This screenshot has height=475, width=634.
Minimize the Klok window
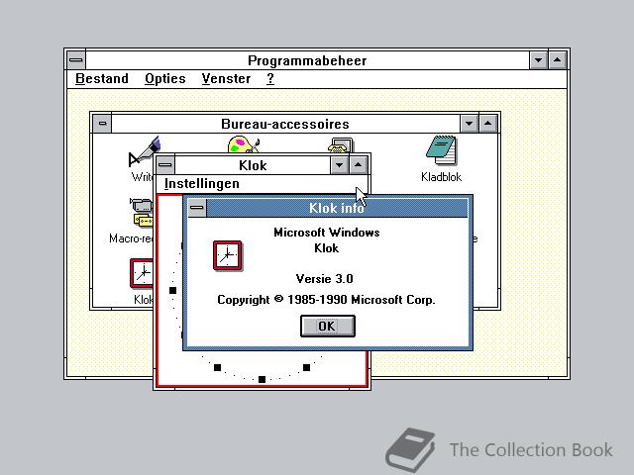(x=339, y=165)
